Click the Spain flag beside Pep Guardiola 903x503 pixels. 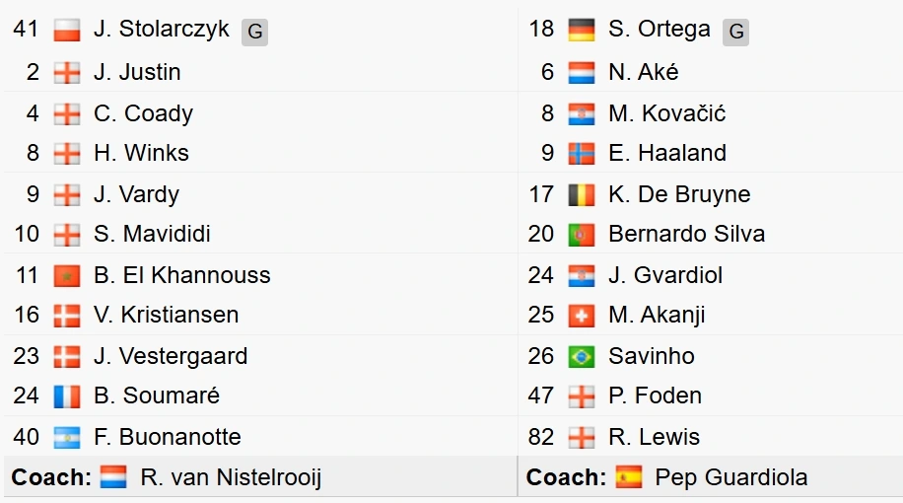(628, 477)
